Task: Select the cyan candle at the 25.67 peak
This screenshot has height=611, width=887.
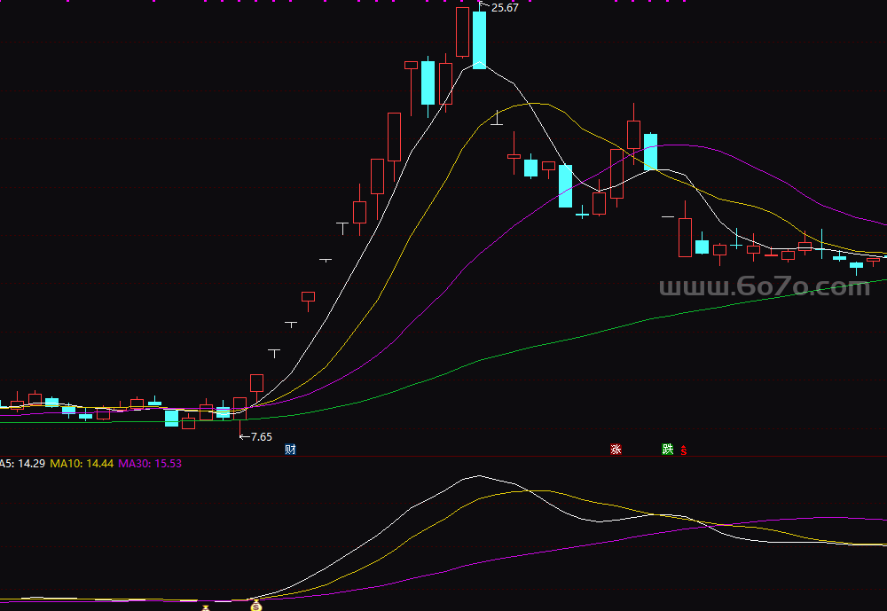Action: coord(479,40)
